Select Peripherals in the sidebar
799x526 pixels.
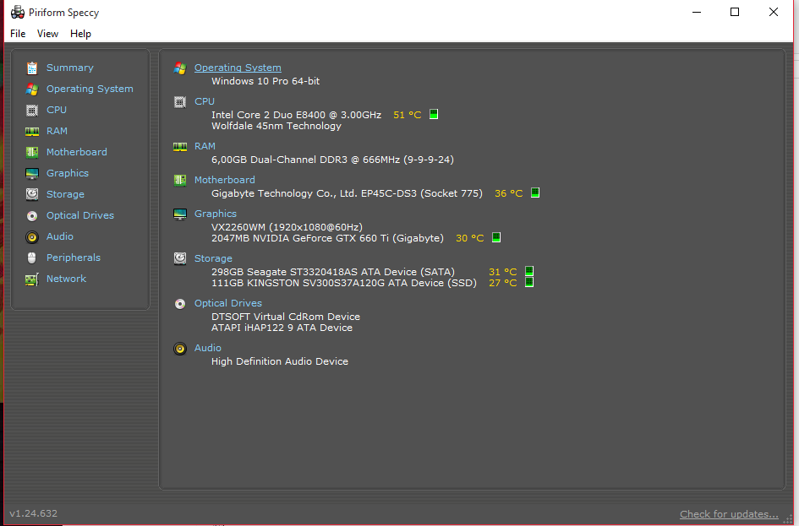click(74, 258)
